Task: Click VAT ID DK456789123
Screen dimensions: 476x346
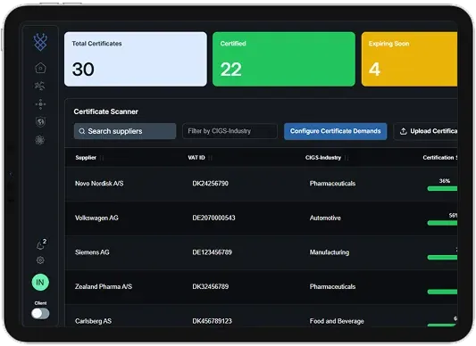Action: click(213, 321)
